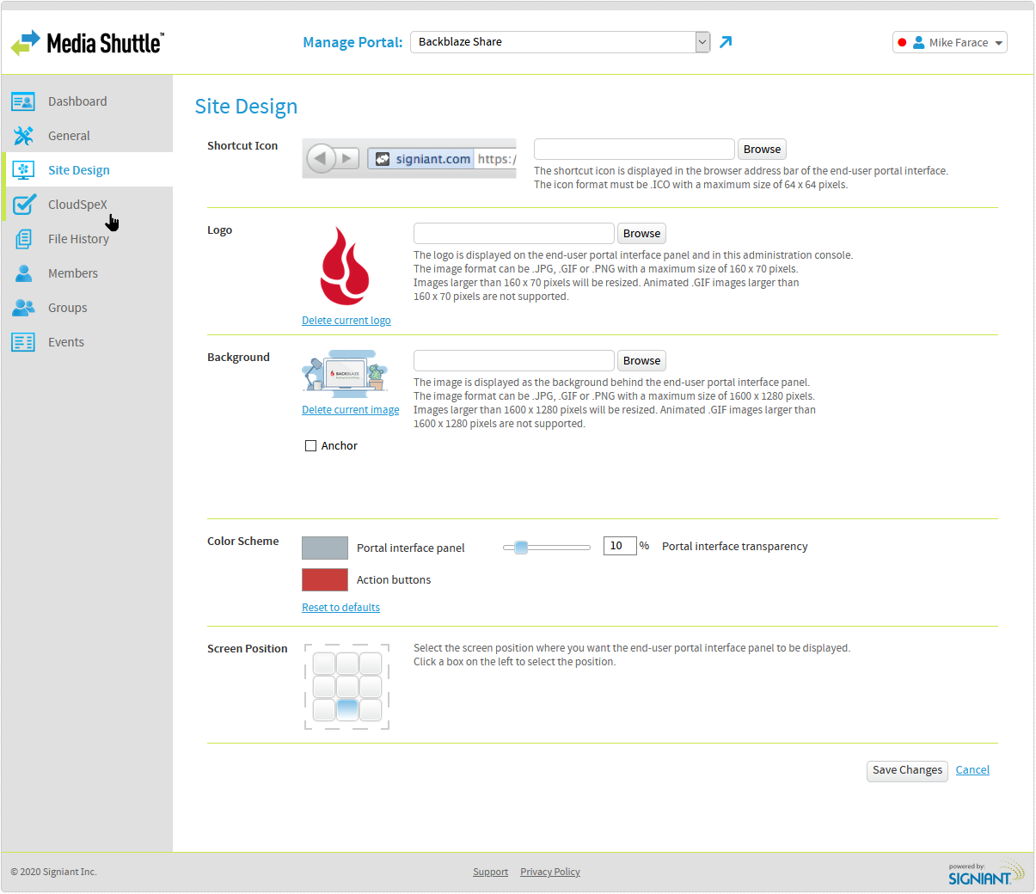Click the Groups people icon
This screenshot has width=1036, height=894.
coord(24,308)
